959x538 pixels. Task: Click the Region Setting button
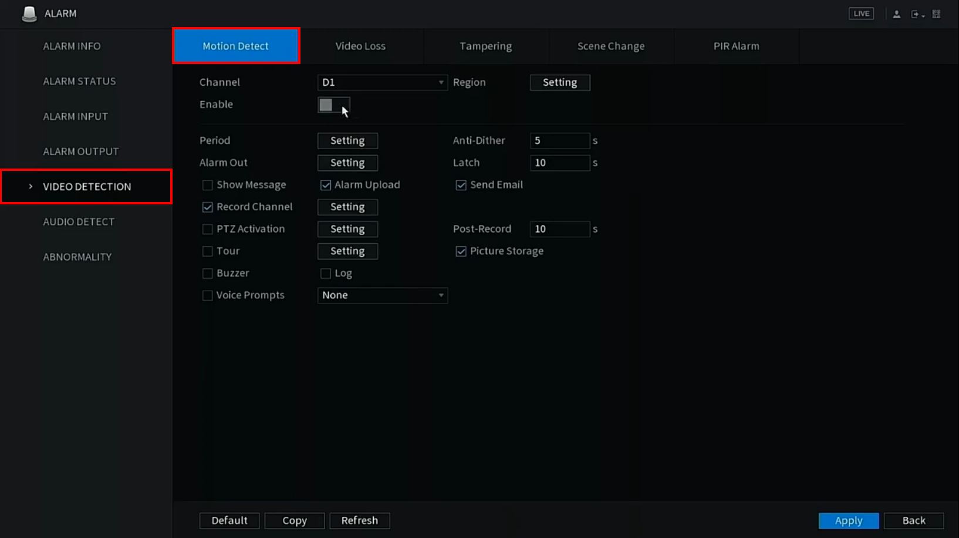tap(559, 83)
